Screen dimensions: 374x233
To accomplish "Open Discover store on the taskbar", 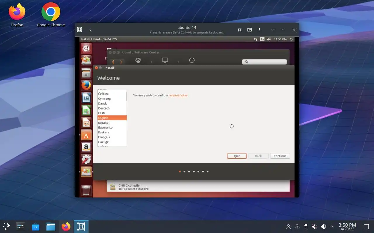I will coord(36,227).
